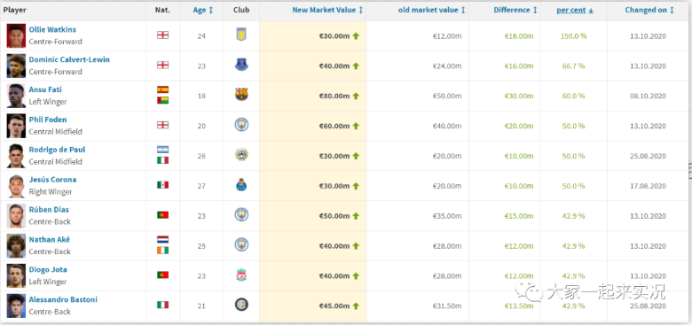The image size is (692, 325).
Task: Click Nathan Aké's player photo
Action: click(16, 245)
